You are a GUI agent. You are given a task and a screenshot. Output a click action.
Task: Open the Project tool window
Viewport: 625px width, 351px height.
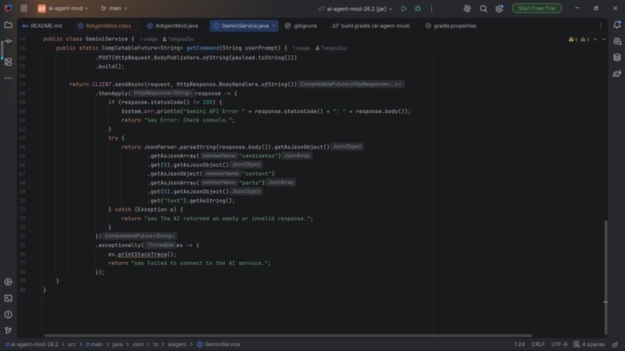(x=8, y=25)
